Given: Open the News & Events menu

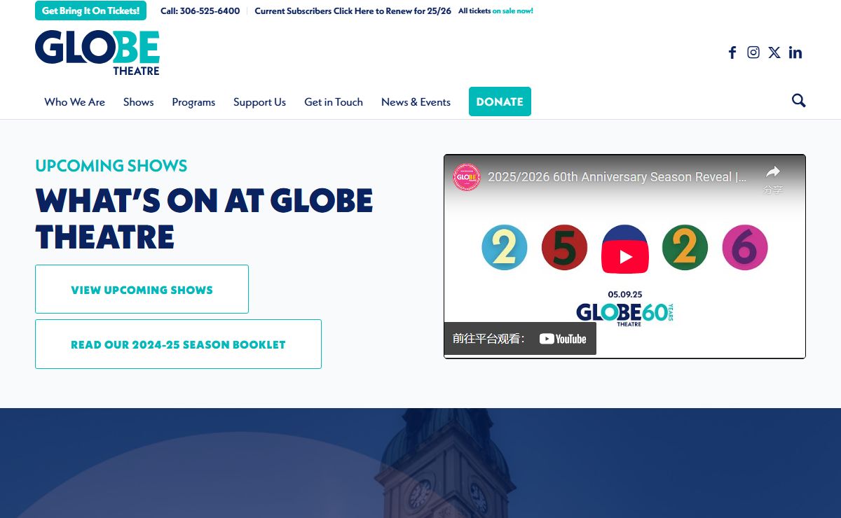Looking at the screenshot, I should click(x=416, y=102).
